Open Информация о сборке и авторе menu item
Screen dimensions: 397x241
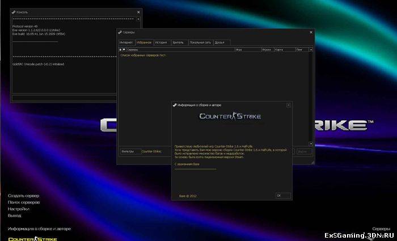click(39, 229)
